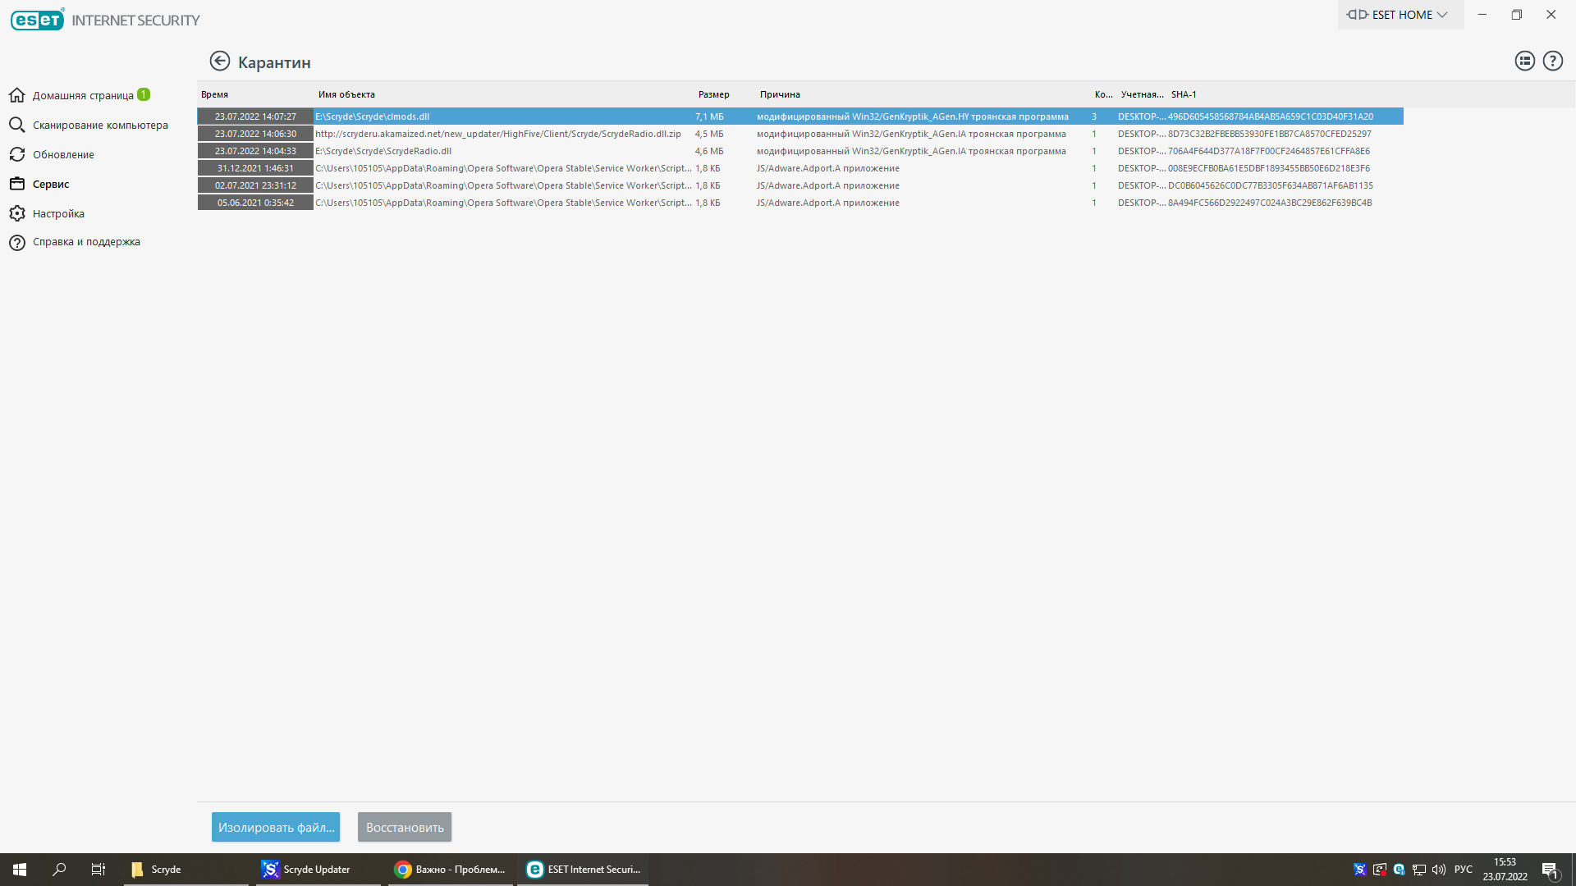Click the help question mark icon
This screenshot has height=886, width=1576.
(1552, 62)
